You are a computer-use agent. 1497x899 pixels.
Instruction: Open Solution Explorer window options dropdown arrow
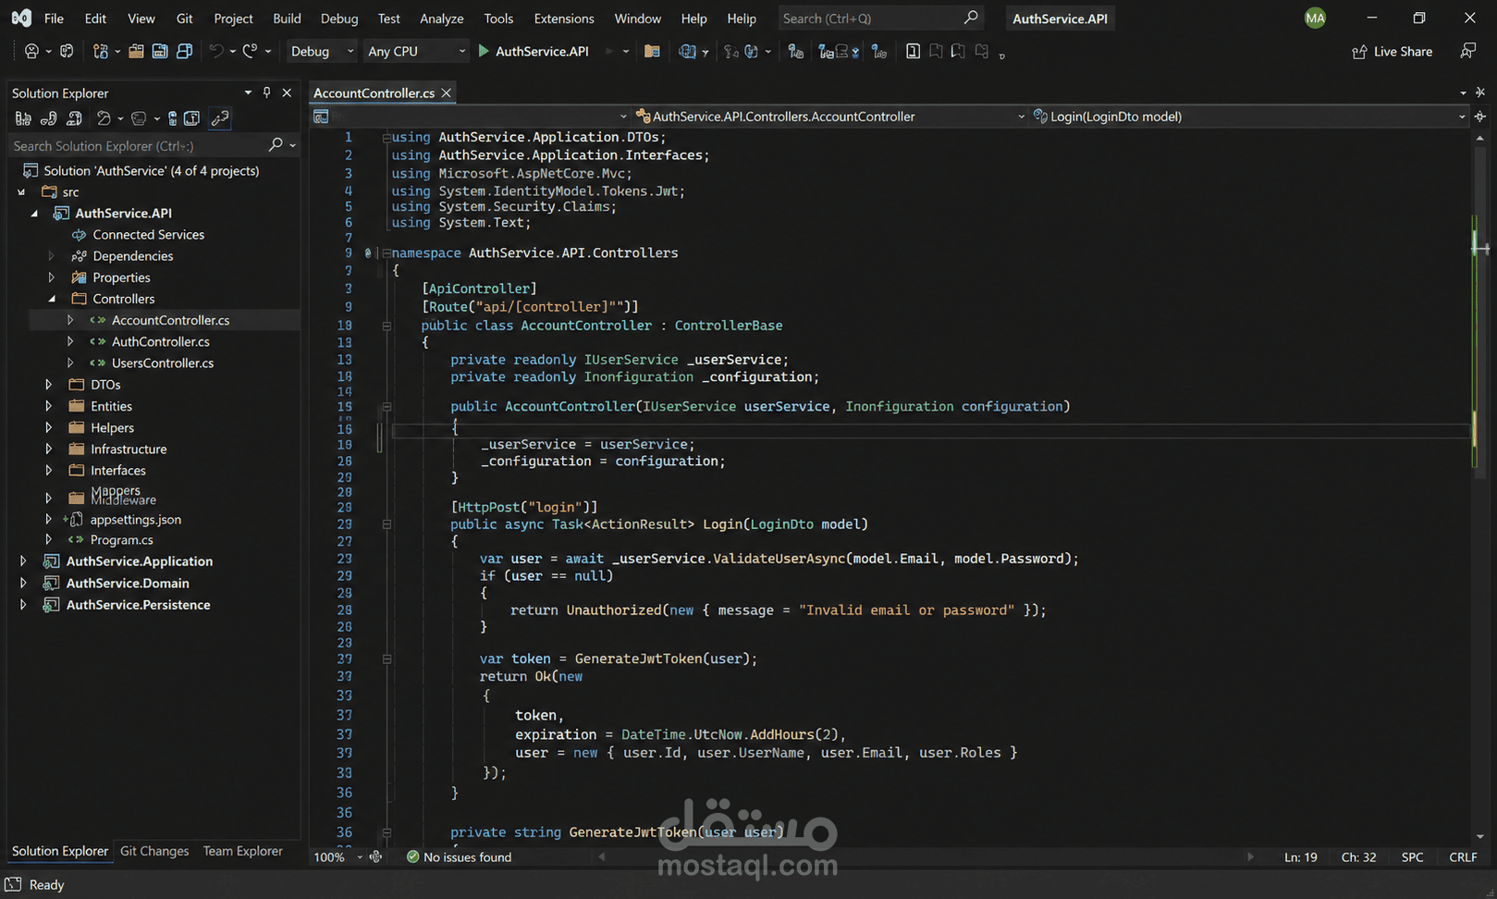[x=248, y=92]
